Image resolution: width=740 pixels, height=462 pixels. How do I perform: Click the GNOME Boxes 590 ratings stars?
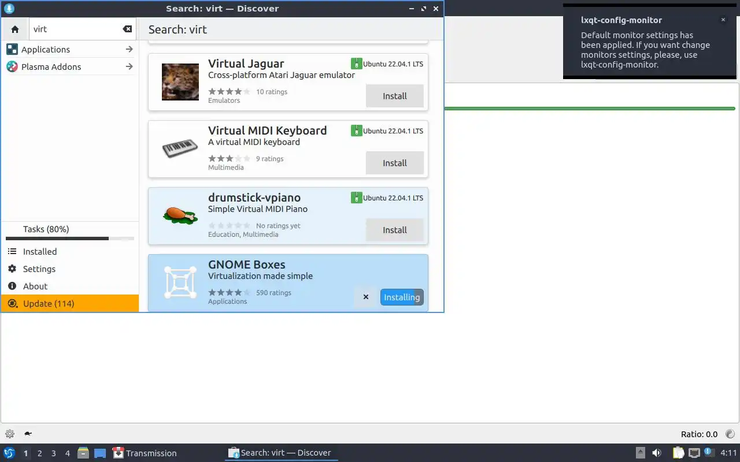(230, 292)
